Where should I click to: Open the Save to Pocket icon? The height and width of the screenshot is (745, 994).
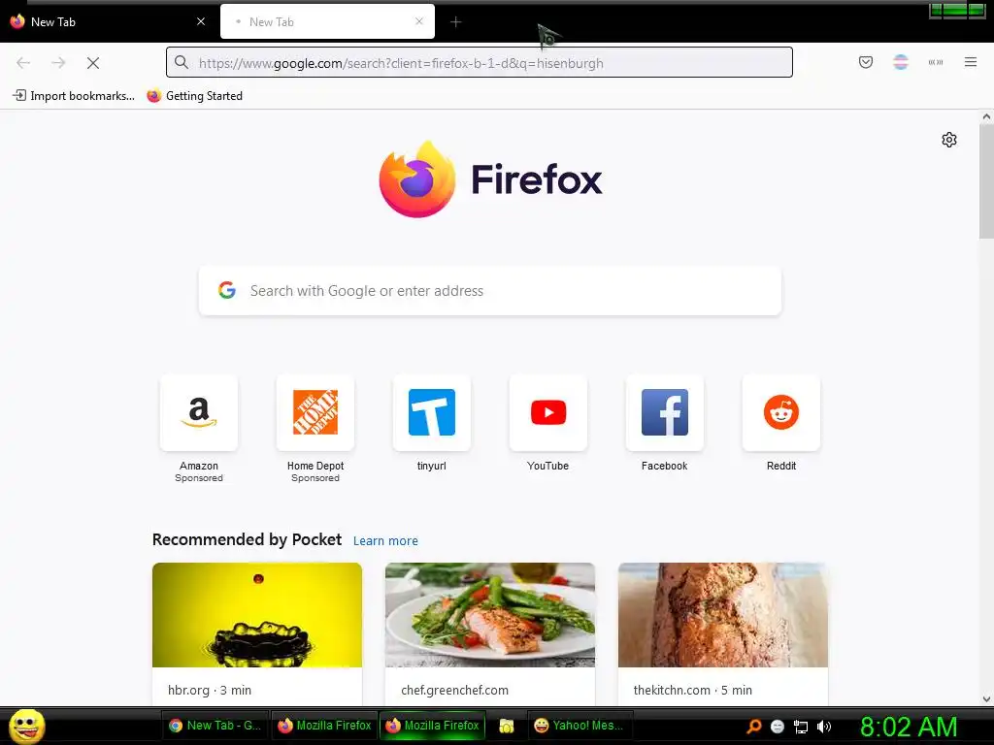(x=865, y=62)
